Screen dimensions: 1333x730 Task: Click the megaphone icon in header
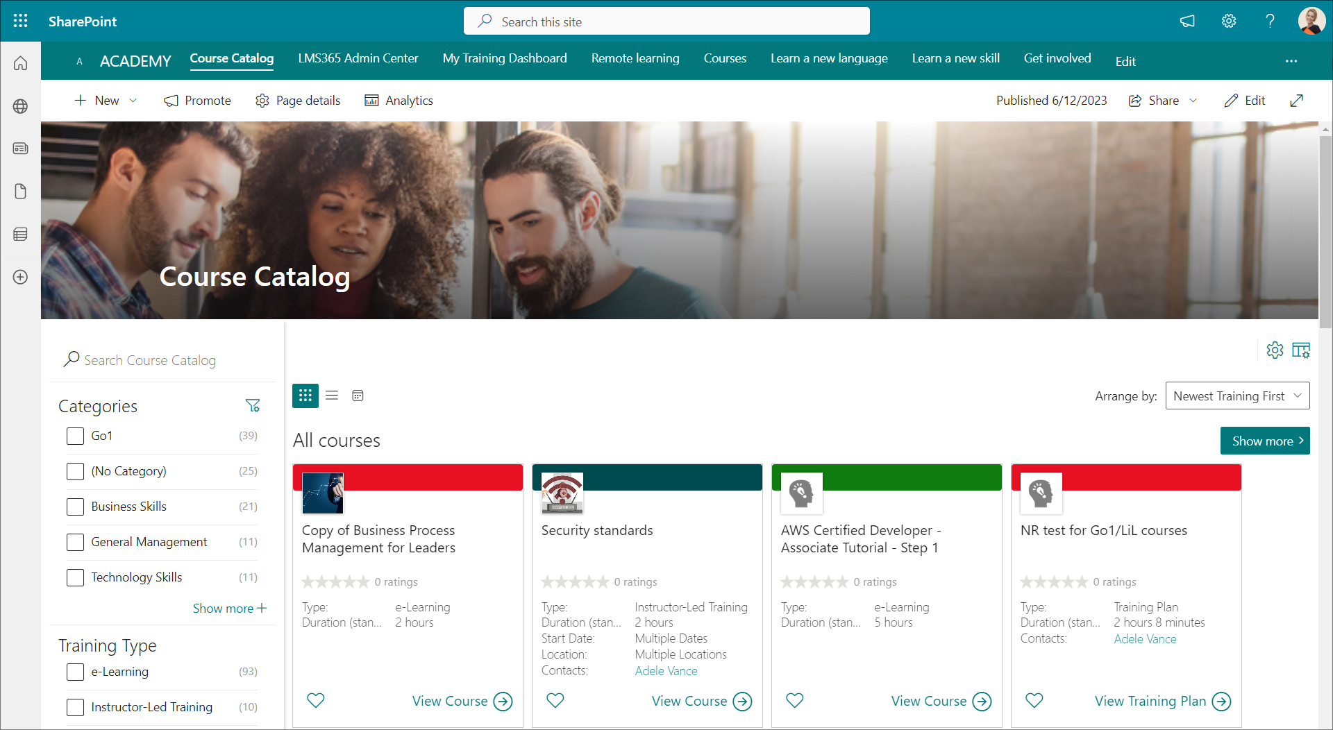(x=1187, y=21)
